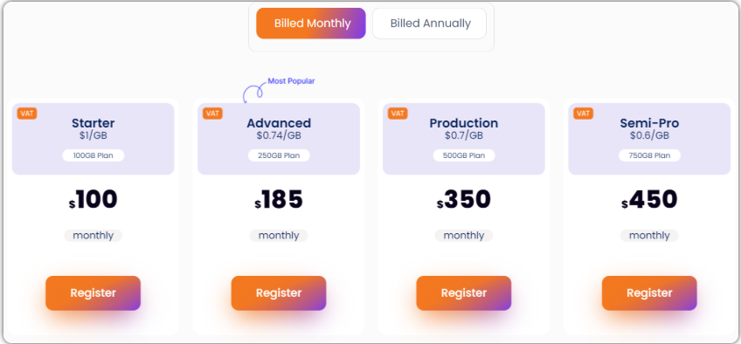Click the Most Popular curly arrow icon
This screenshot has height=344, width=741.
click(253, 92)
